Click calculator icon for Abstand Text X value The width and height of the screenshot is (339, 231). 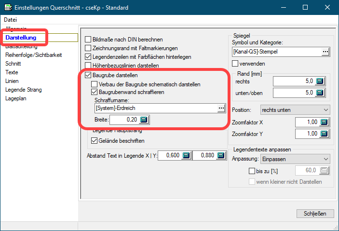pos(186,155)
